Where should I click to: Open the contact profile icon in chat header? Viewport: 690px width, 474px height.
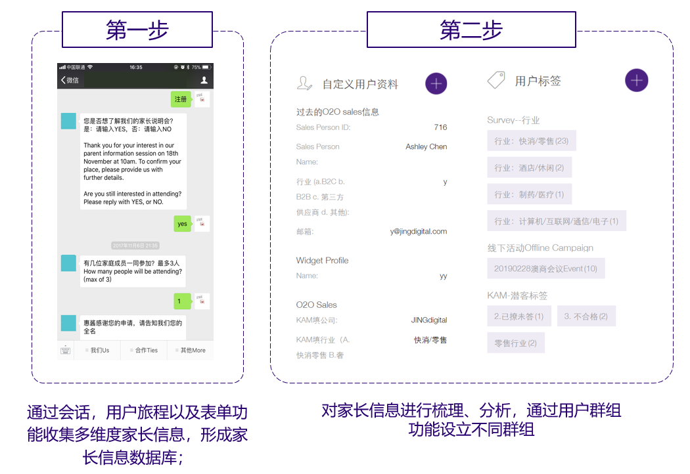point(204,80)
